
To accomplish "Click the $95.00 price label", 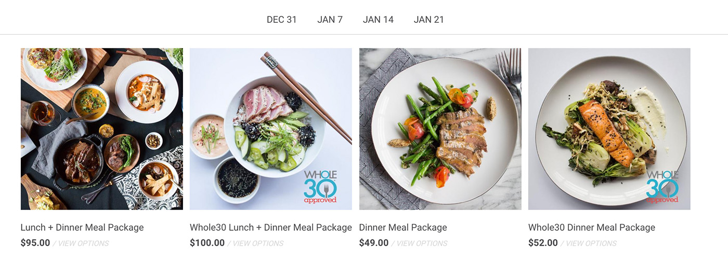I will pos(35,243).
